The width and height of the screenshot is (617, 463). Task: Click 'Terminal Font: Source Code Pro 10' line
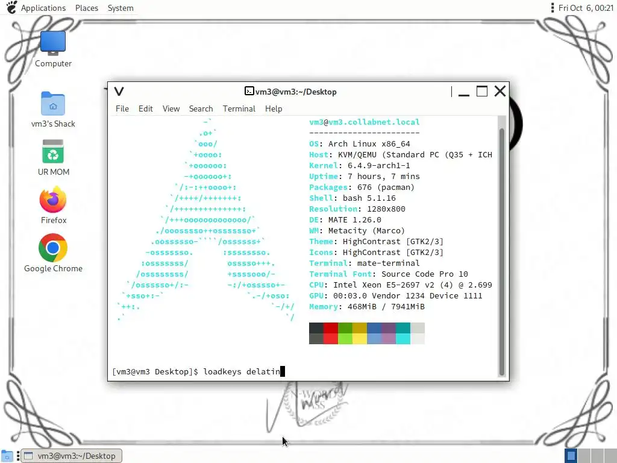point(389,274)
